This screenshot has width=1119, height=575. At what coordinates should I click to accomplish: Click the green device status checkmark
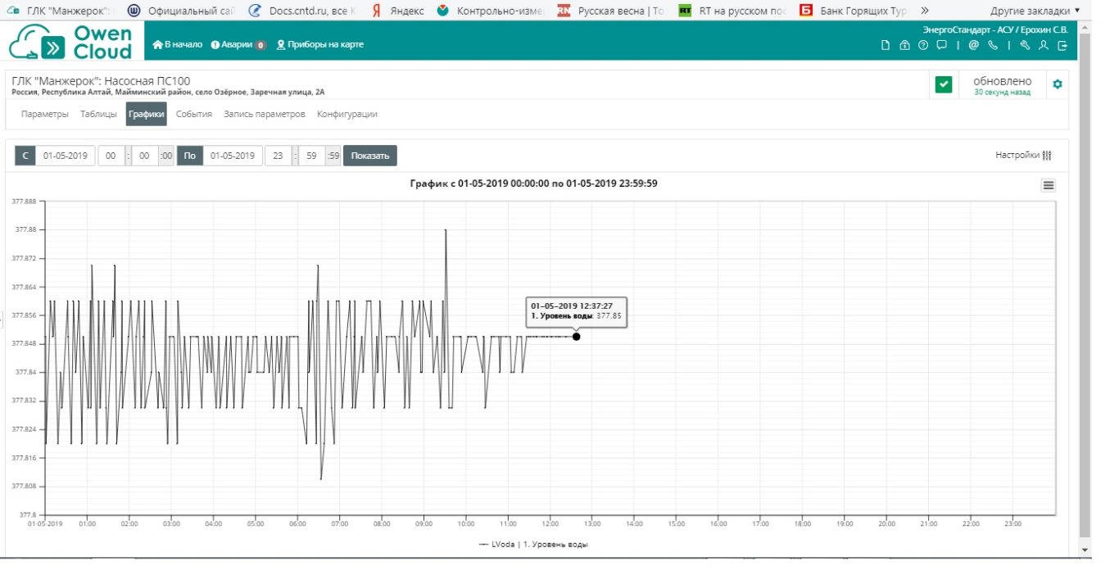944,84
